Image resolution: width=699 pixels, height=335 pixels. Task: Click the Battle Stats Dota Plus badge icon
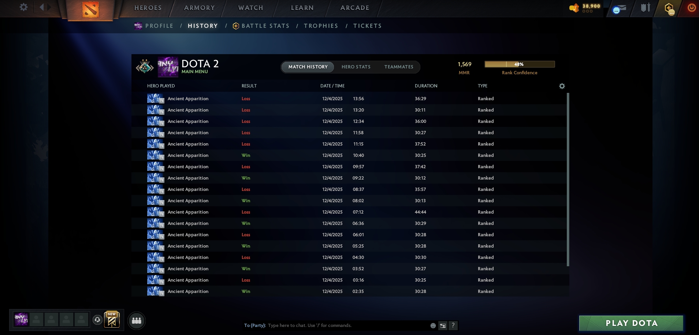pyautogui.click(x=236, y=26)
